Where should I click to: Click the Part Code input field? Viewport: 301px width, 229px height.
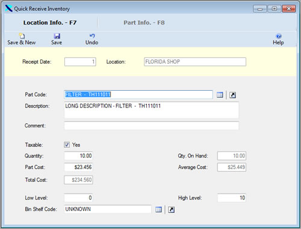(138, 94)
